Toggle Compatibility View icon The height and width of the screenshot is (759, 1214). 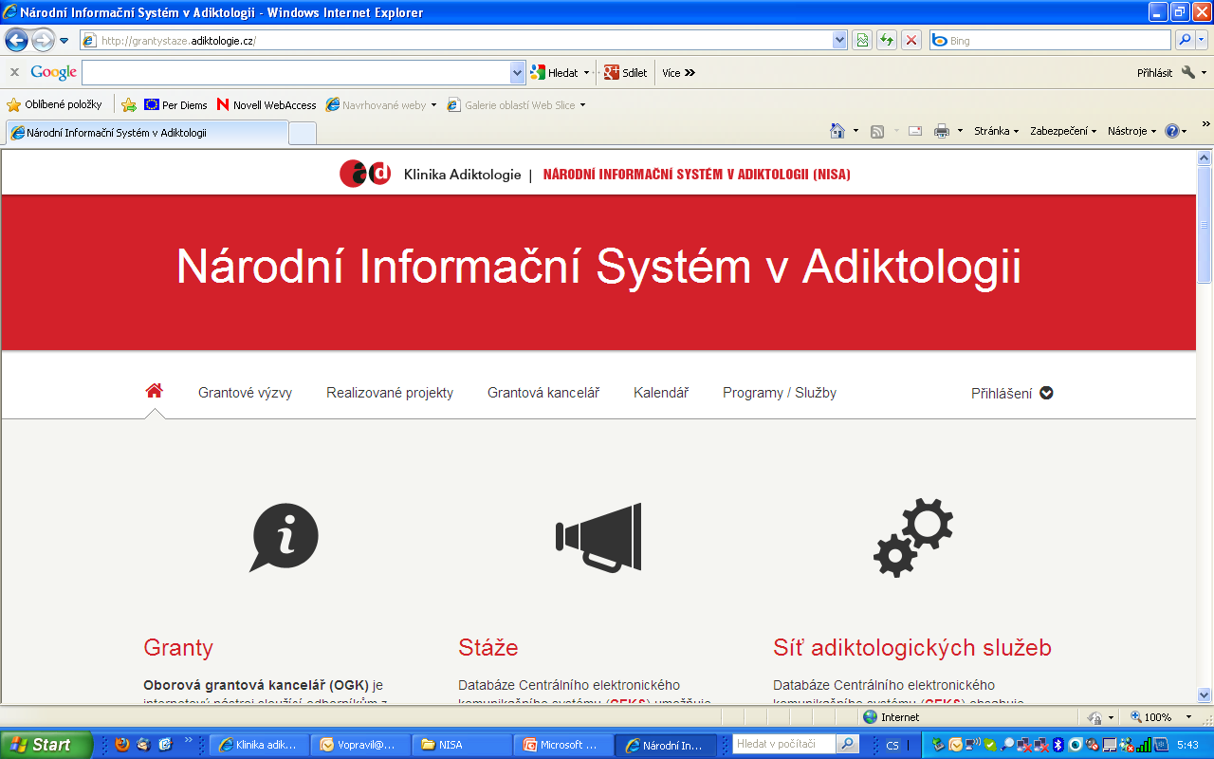click(x=862, y=40)
